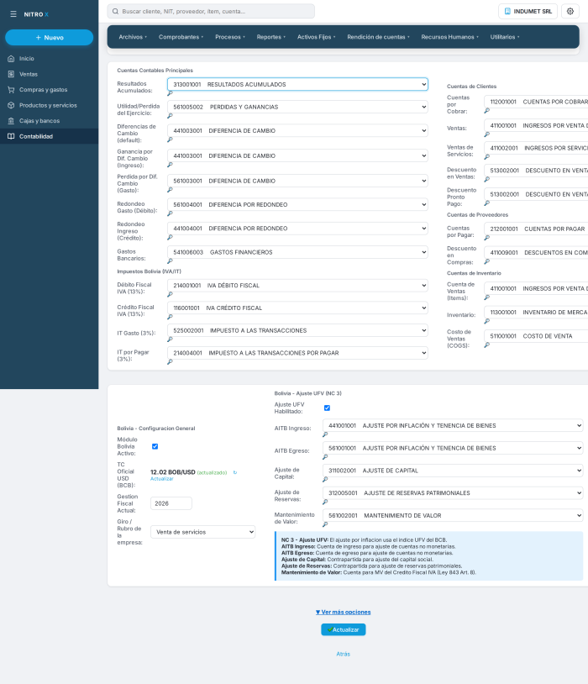Image resolution: width=588 pixels, height=684 pixels.
Task: Click the Actualizar button
Action: [x=344, y=629]
